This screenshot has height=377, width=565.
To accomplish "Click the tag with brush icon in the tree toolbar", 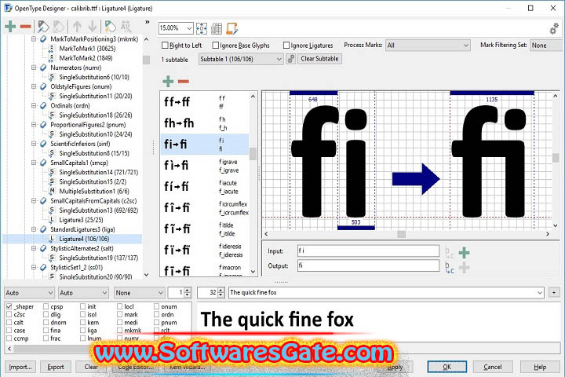I will (43, 27).
